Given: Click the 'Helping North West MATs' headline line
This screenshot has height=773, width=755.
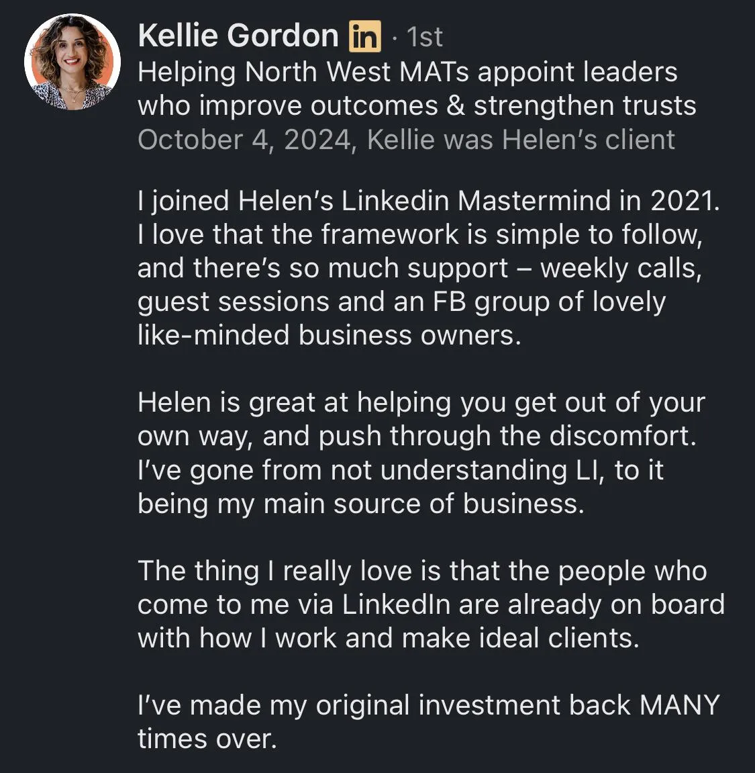Looking at the screenshot, I should click(x=407, y=72).
